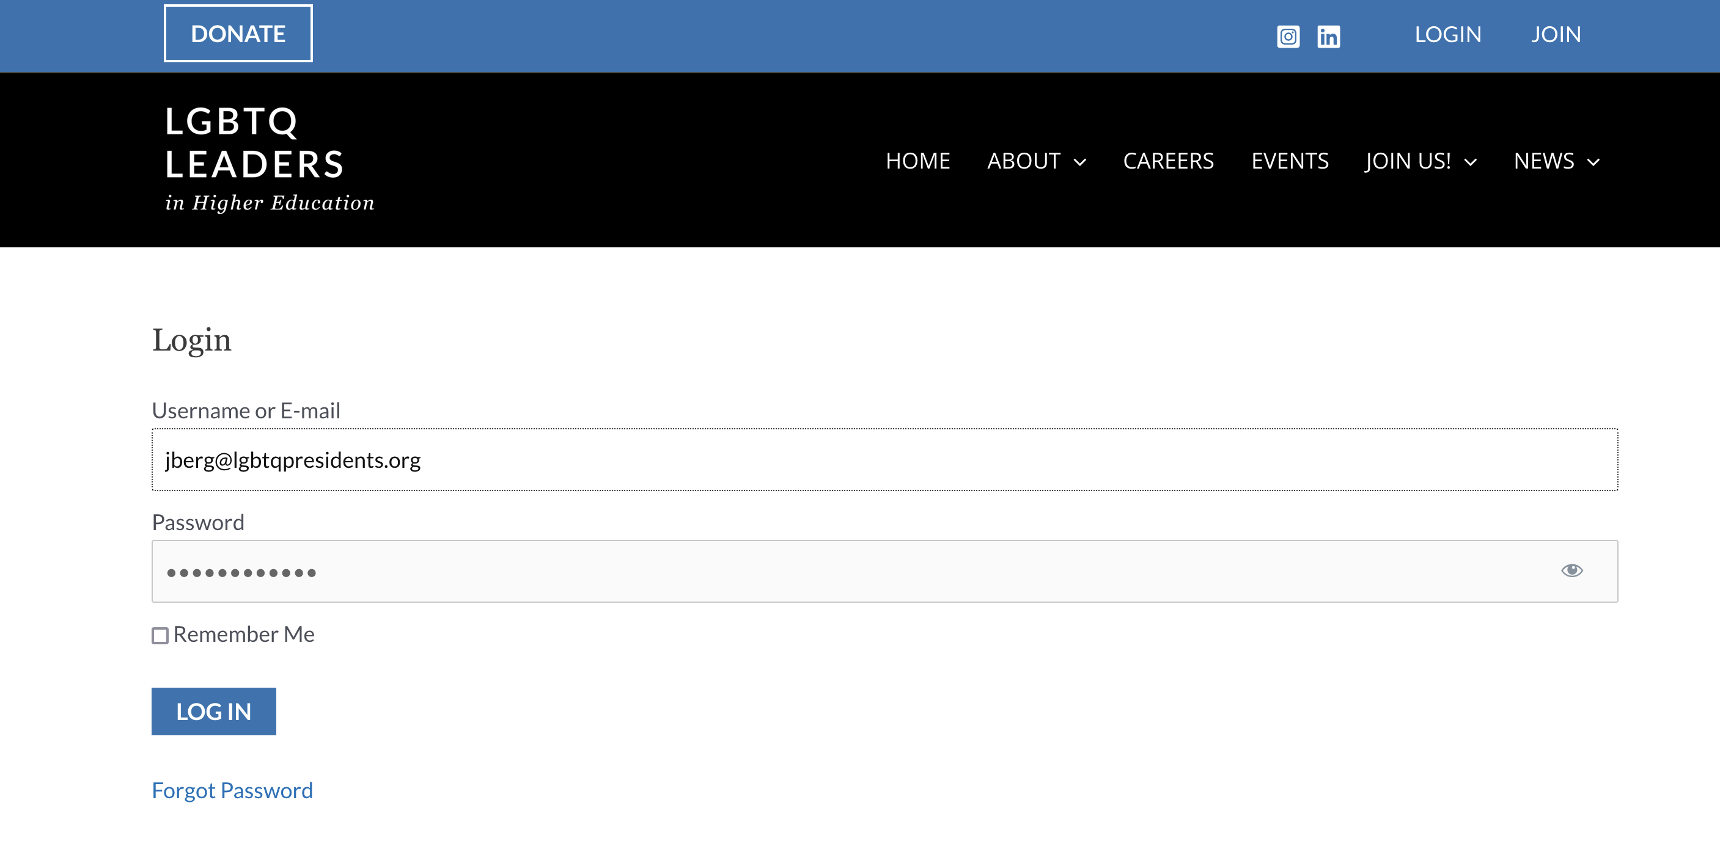Open the Forgot Password link

232,790
